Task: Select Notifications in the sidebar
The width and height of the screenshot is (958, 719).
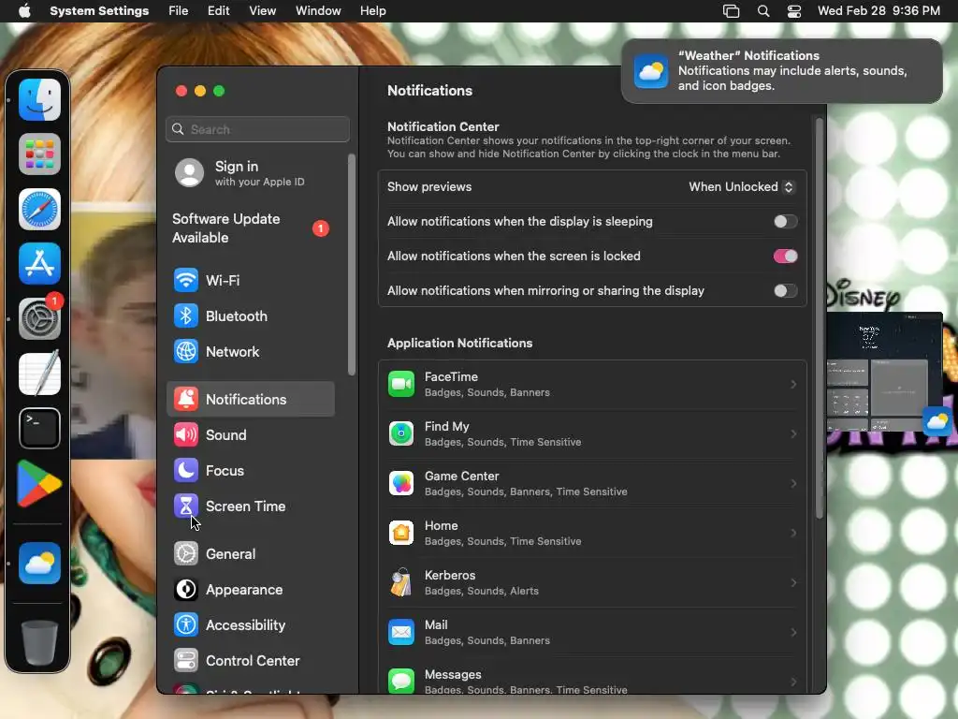Action: point(251,399)
